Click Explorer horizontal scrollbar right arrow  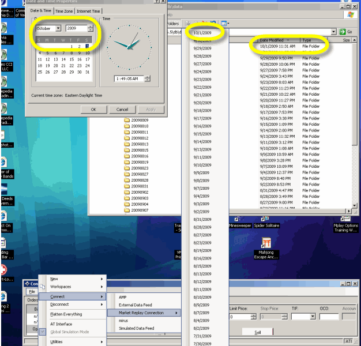(x=349, y=211)
